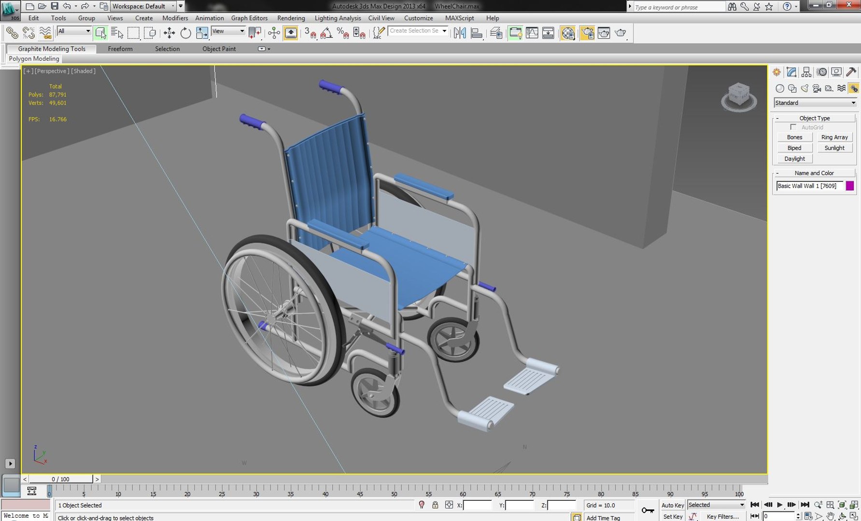The width and height of the screenshot is (861, 521).
Task: Click the Bones button
Action: click(x=794, y=137)
